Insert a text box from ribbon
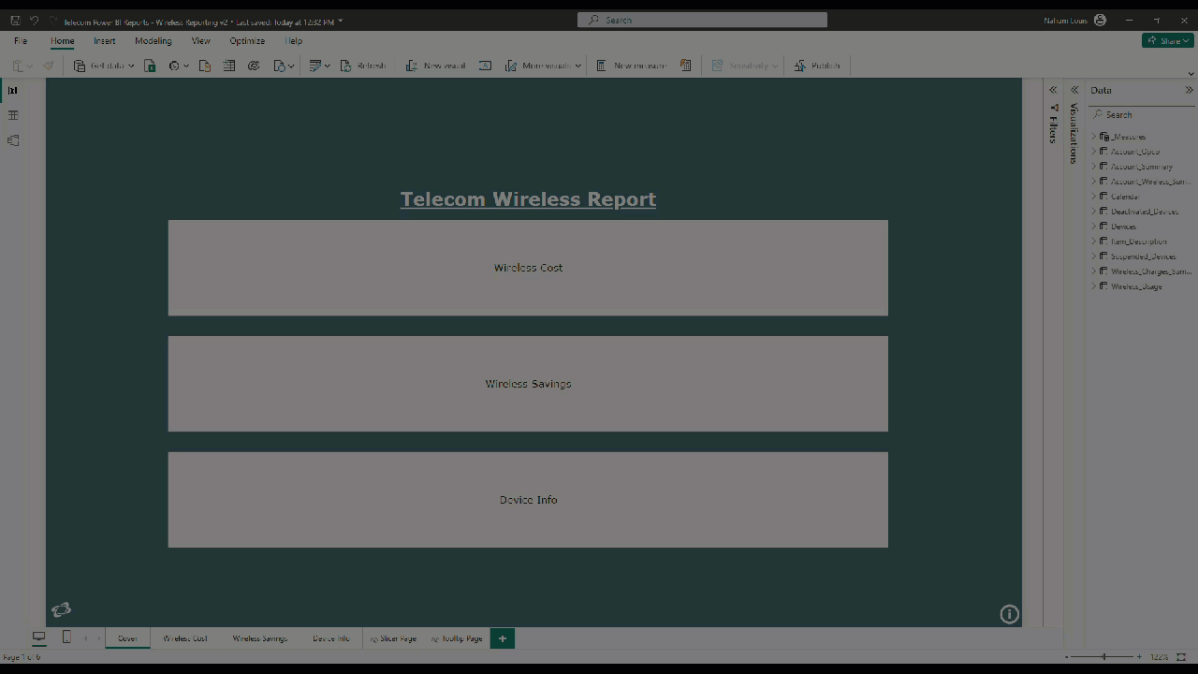Viewport: 1198px width, 674px height. coord(485,66)
